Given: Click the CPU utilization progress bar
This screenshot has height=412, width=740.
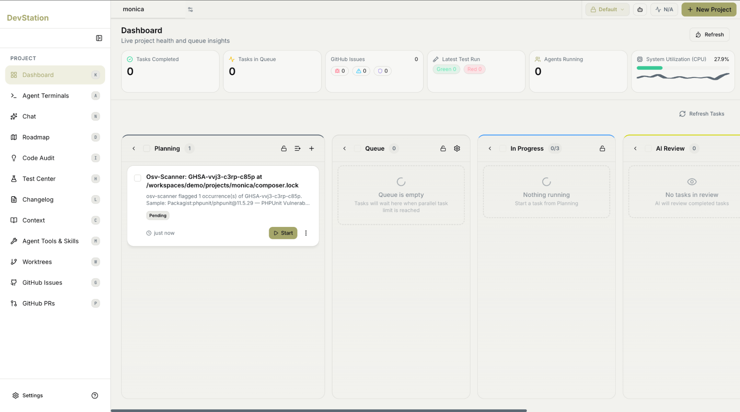Looking at the screenshot, I should pos(683,68).
